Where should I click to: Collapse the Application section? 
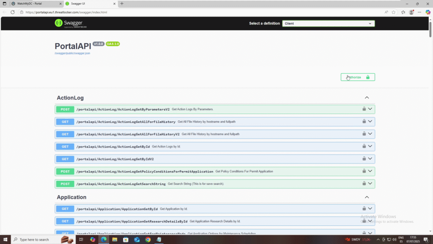coord(367,197)
